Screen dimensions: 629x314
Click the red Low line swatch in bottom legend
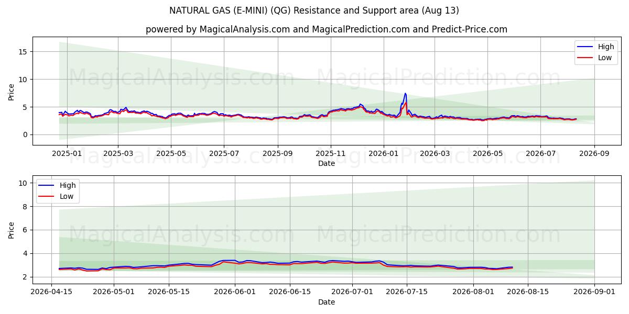47,197
